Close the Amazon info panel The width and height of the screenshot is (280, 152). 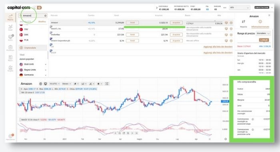click(269, 16)
